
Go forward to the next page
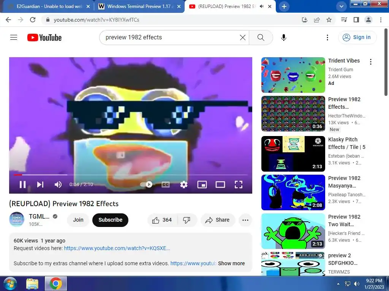pos(21,20)
